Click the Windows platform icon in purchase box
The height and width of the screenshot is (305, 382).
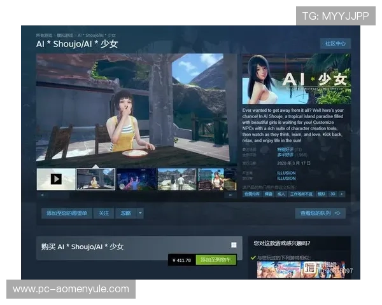coord(234,245)
